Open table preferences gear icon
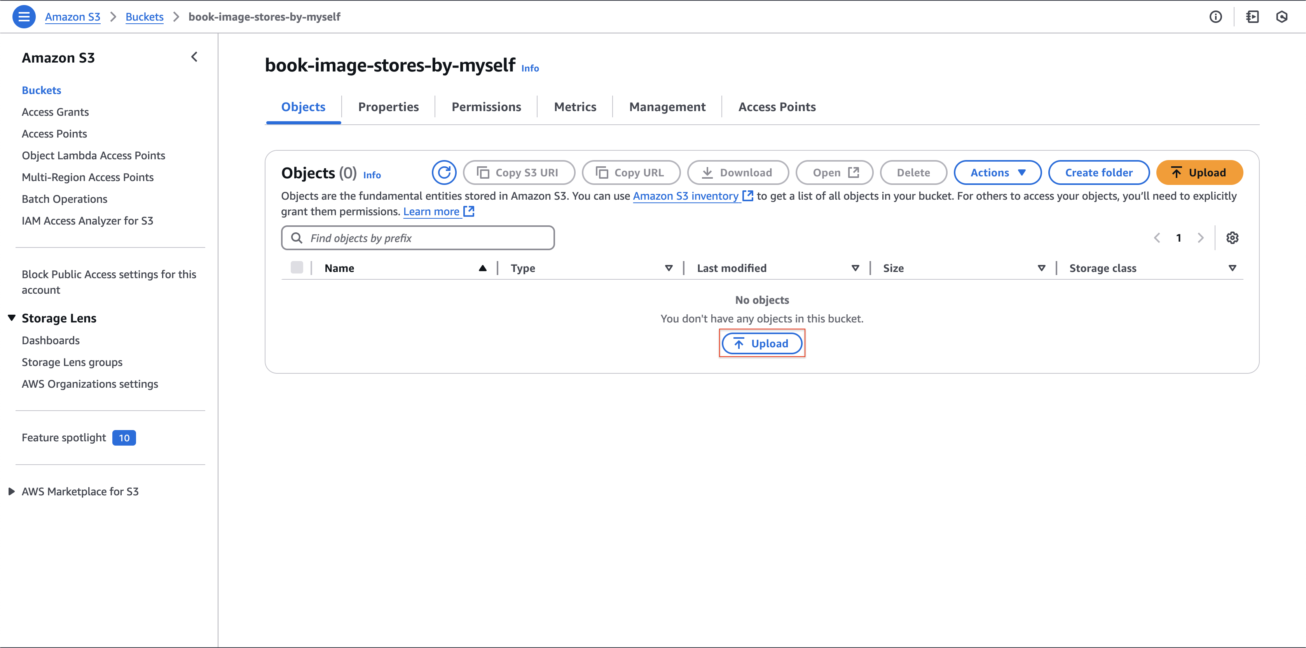Image resolution: width=1306 pixels, height=648 pixels. (x=1233, y=238)
